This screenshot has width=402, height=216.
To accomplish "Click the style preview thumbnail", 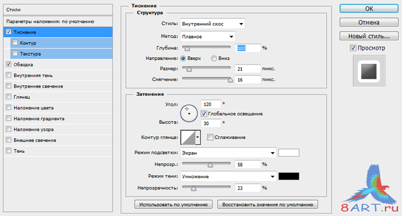I will [x=369, y=71].
